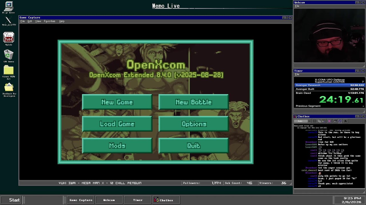
Task: Open the Mods screen
Action: point(117,145)
